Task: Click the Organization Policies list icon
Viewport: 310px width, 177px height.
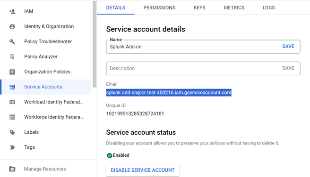Action: [x=12, y=72]
